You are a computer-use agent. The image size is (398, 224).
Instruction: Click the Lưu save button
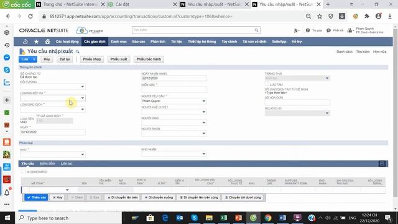click(25, 59)
